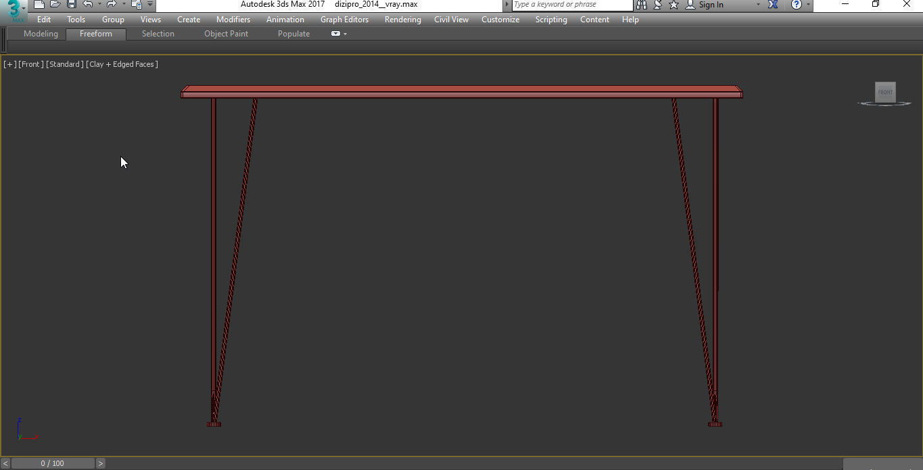Open the Modifiers menu
Image resolution: width=923 pixels, height=470 pixels.
click(x=233, y=20)
